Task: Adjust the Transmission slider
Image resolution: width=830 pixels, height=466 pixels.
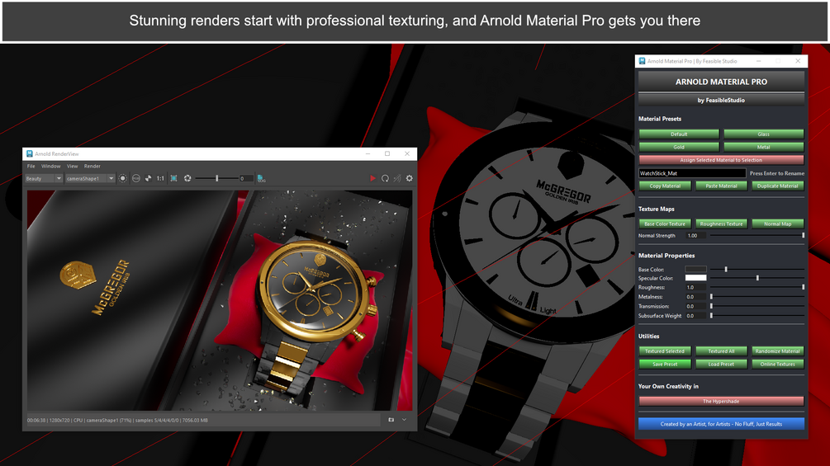Action: pyautogui.click(x=757, y=307)
